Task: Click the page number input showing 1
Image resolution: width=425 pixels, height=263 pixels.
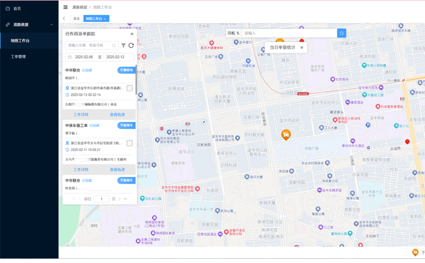Action: pos(101,199)
